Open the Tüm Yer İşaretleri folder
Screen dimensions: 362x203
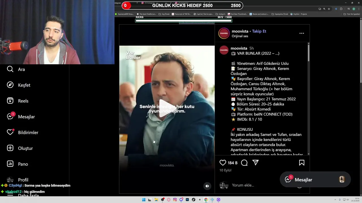[352, 14]
